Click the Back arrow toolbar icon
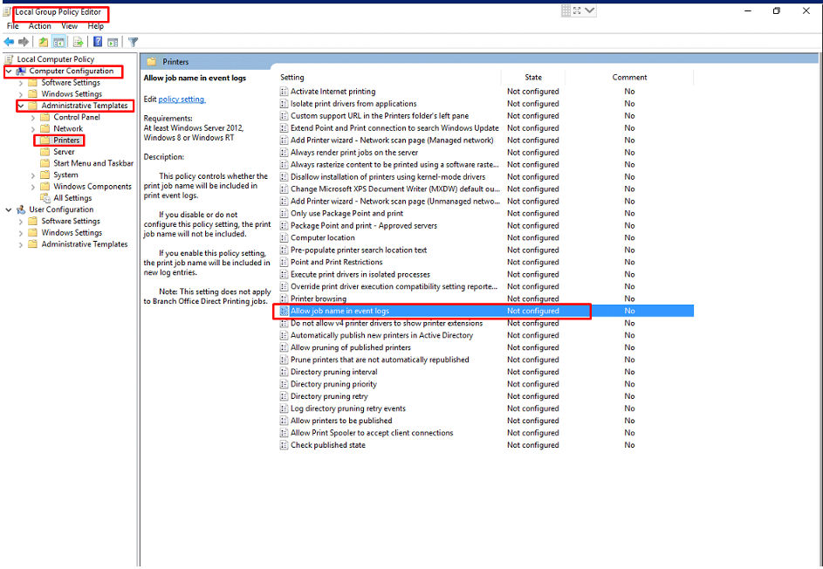This screenshot has width=823, height=569. [9, 42]
